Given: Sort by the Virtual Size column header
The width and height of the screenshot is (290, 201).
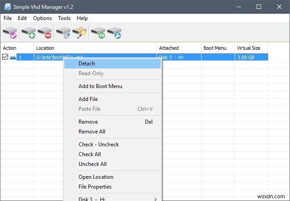Looking at the screenshot, I should click(251, 48).
